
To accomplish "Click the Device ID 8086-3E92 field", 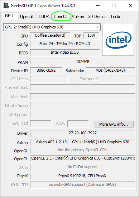I will click(46, 71).
